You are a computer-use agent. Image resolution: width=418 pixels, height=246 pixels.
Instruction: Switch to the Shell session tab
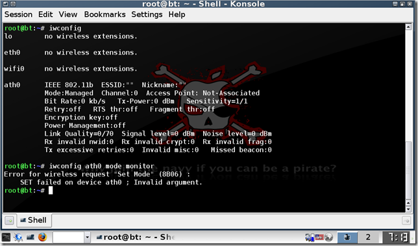[x=34, y=220]
